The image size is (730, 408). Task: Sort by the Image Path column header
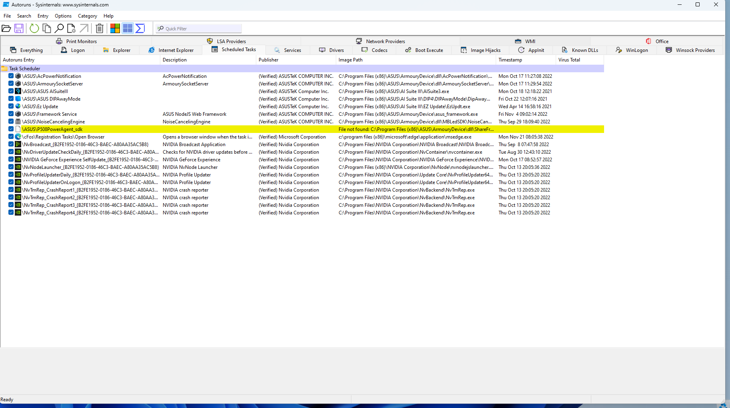[x=416, y=60]
